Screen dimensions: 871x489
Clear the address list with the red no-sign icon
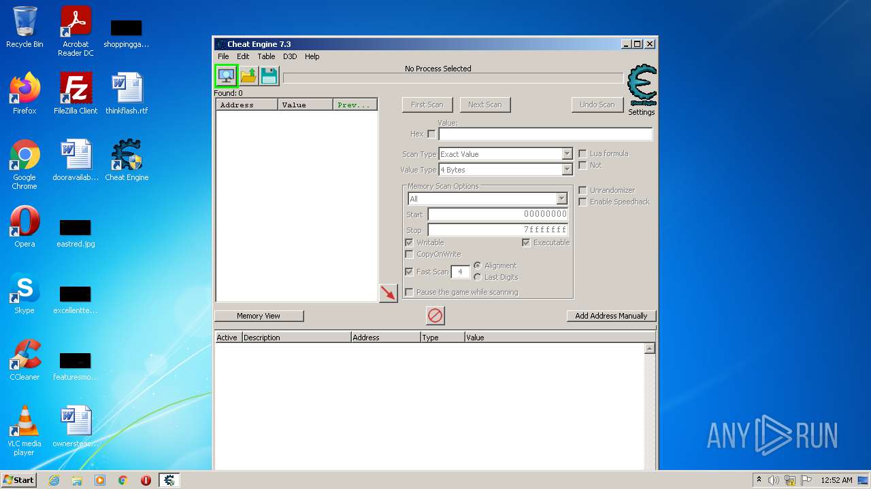pos(435,315)
